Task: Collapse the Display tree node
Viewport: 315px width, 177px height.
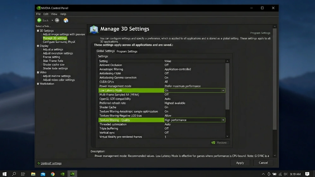Action: click(38, 46)
